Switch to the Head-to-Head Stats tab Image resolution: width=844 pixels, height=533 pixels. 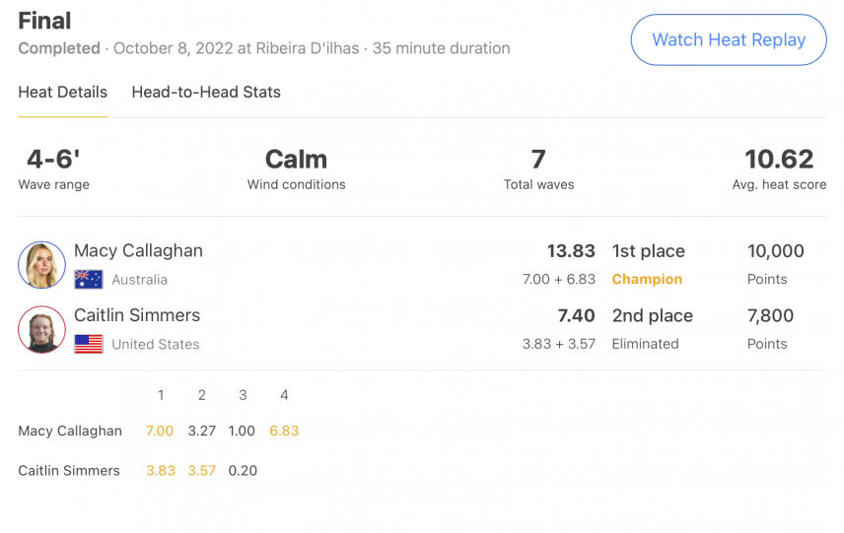tap(206, 92)
